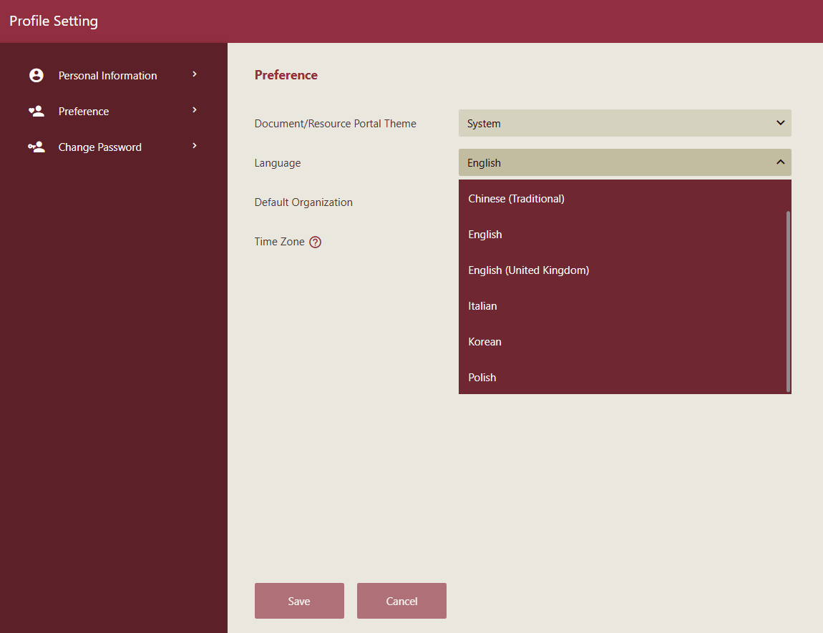Click the Preference heart-person icon
Image resolution: width=823 pixels, height=633 pixels.
[x=36, y=111]
